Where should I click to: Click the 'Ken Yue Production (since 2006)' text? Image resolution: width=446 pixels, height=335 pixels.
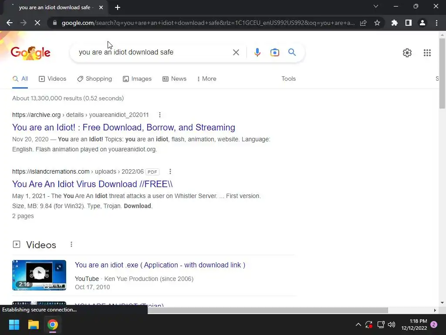coord(149,279)
